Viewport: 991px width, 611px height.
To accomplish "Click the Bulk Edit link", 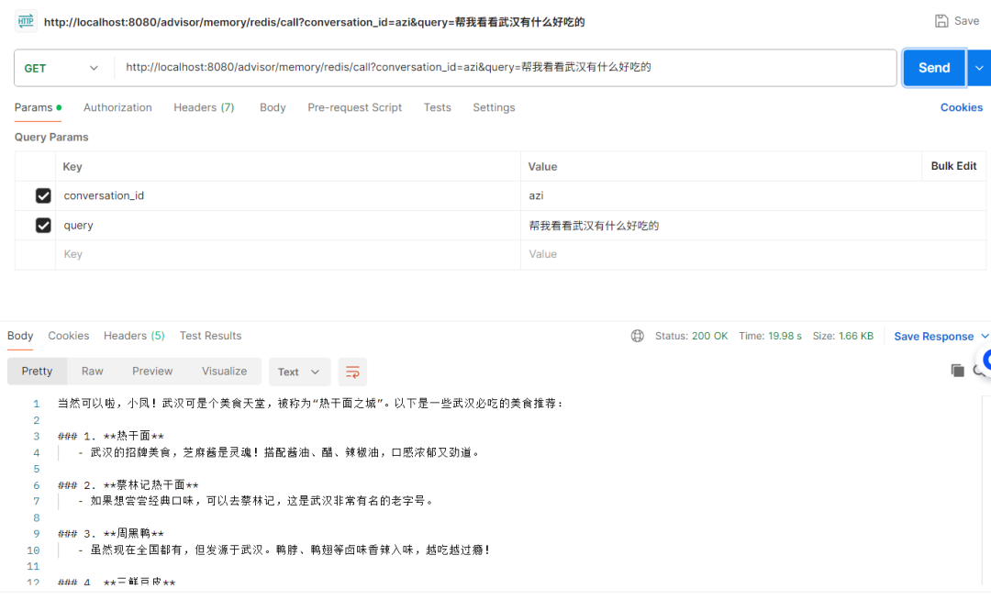I will [x=953, y=165].
